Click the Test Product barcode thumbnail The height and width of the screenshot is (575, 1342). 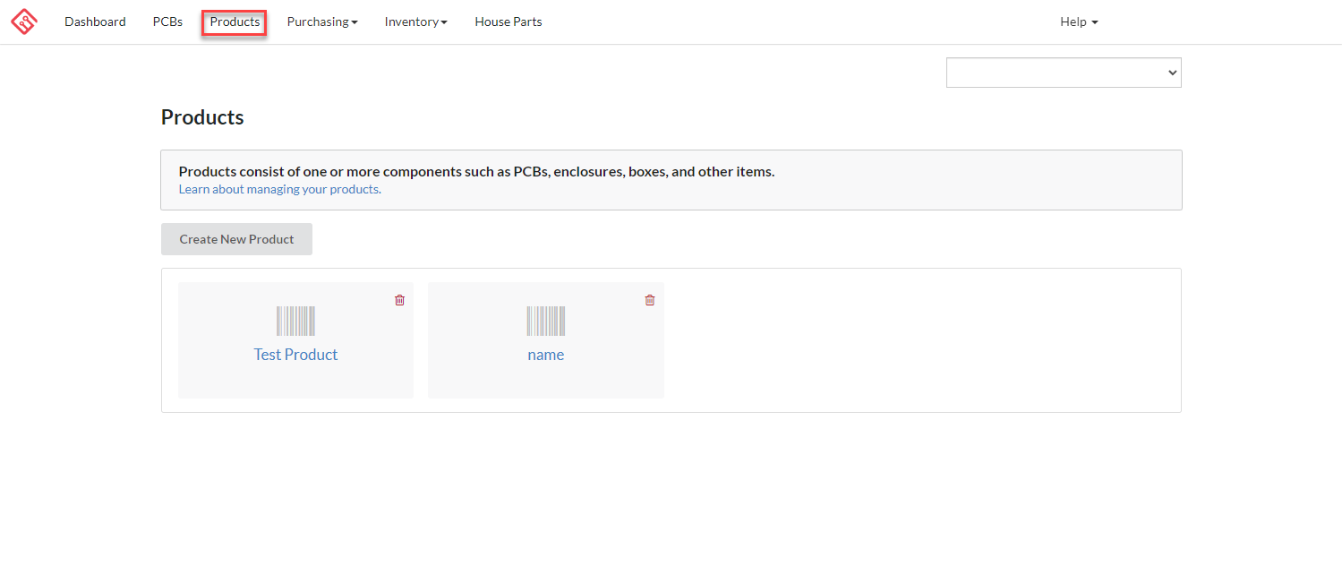click(295, 321)
